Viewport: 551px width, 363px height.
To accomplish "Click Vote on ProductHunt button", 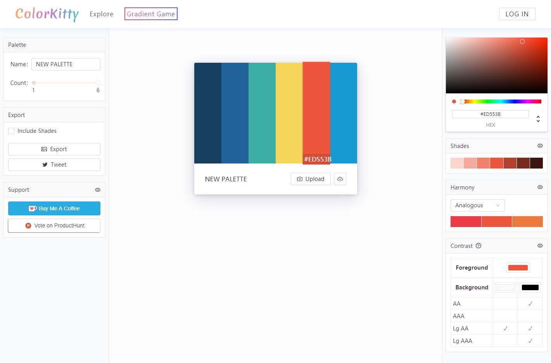I will 54,225.
